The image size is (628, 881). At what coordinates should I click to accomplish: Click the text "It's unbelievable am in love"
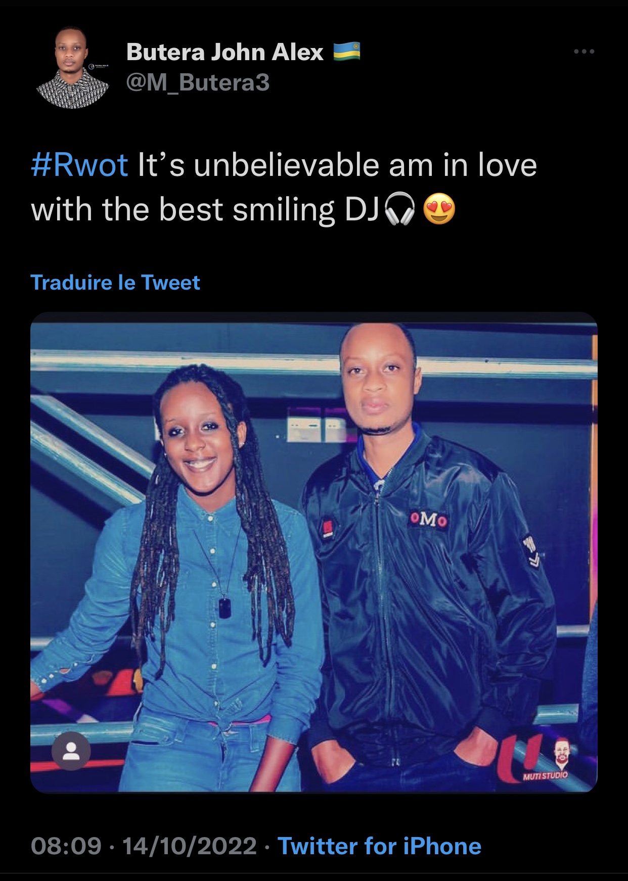pos(337,165)
